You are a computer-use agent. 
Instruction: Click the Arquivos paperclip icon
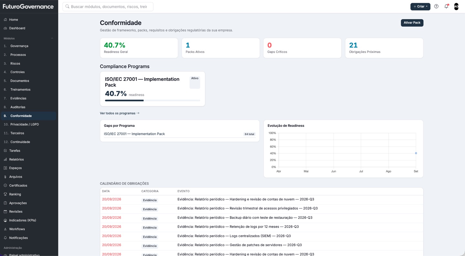5,177
